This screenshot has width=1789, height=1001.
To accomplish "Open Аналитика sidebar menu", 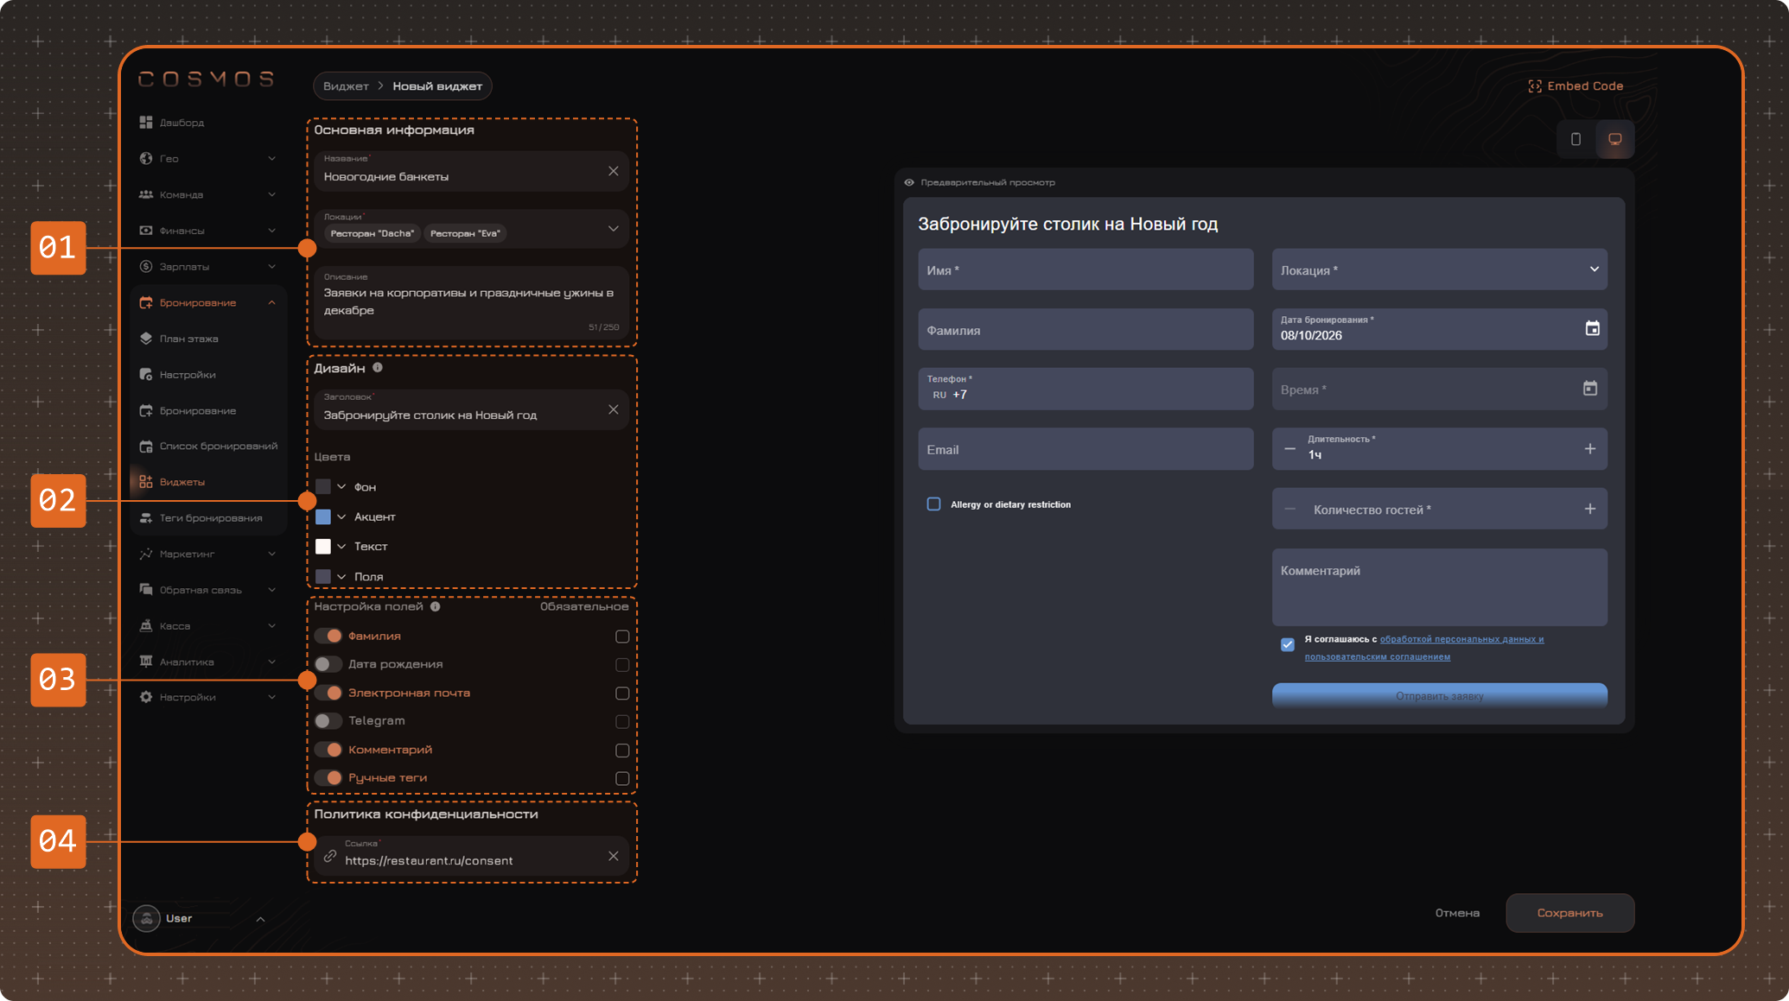I will point(207,662).
